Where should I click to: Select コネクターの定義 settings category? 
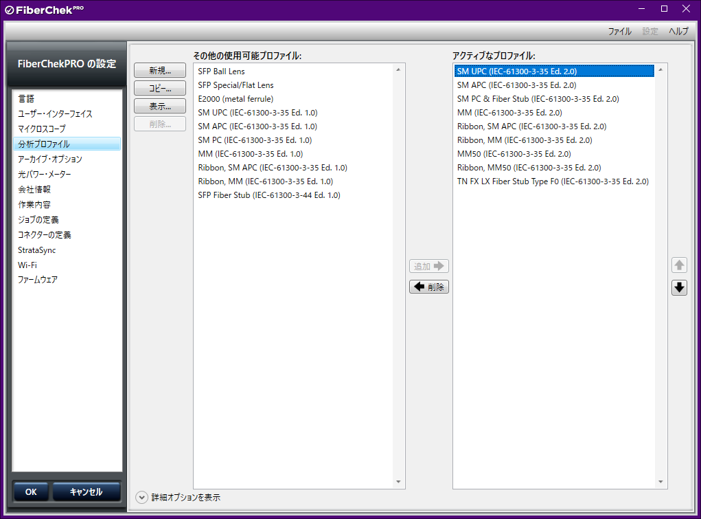pyautogui.click(x=67, y=234)
